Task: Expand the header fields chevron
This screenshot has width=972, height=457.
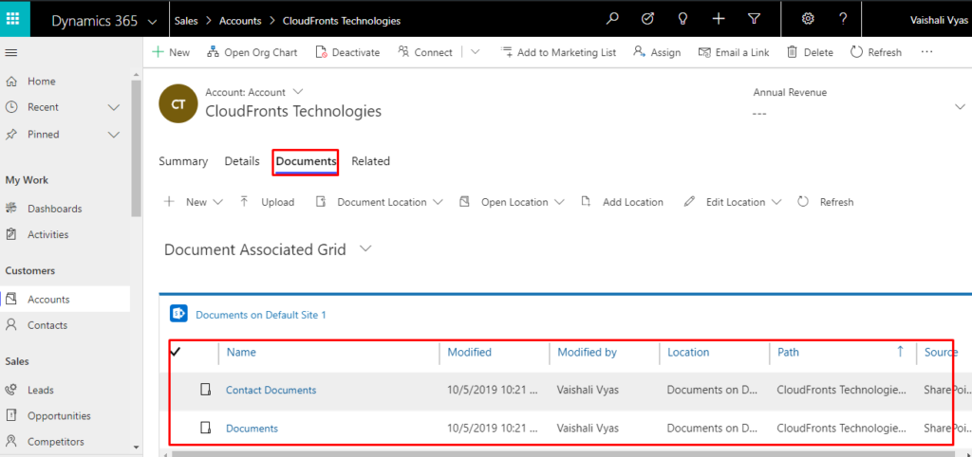Action: point(960,106)
